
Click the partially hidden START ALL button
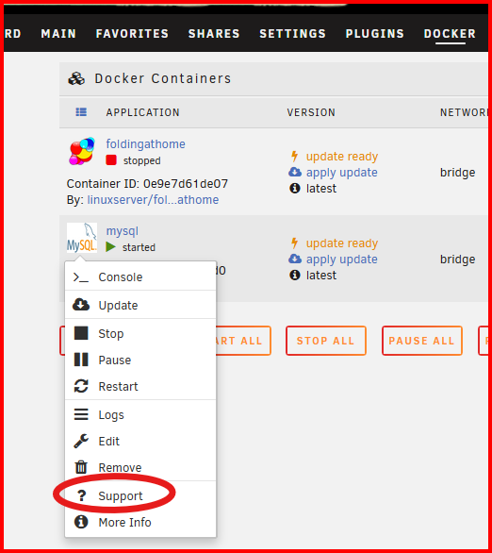tap(243, 341)
